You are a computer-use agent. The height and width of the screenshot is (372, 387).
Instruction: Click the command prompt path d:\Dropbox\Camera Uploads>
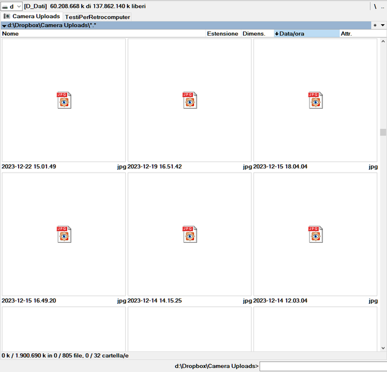216,366
